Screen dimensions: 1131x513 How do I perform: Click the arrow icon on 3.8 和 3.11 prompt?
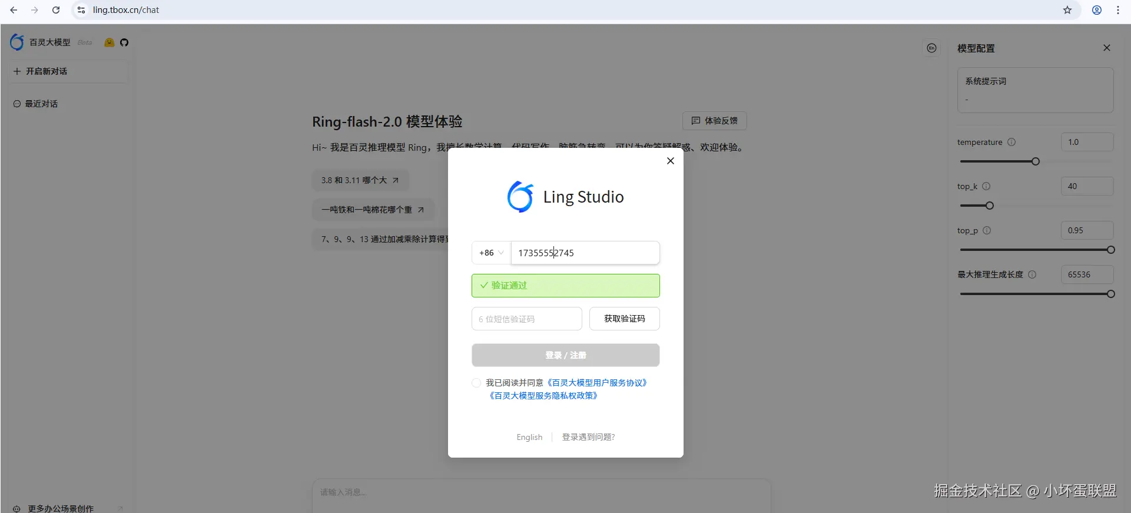click(x=396, y=180)
